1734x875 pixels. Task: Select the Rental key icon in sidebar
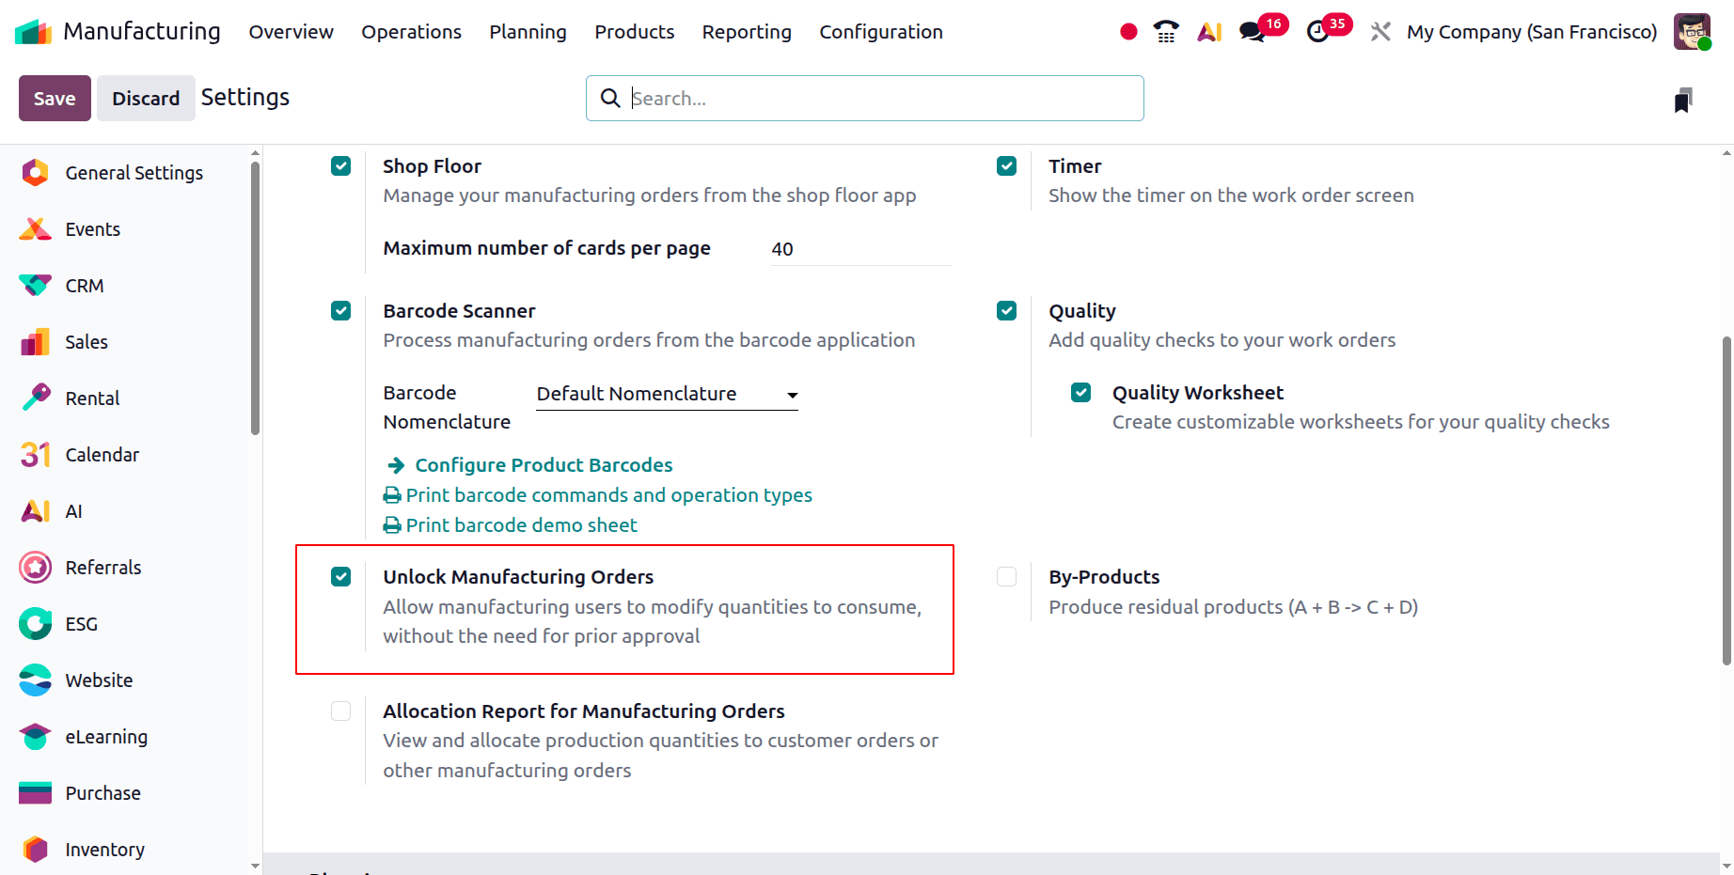coord(35,398)
